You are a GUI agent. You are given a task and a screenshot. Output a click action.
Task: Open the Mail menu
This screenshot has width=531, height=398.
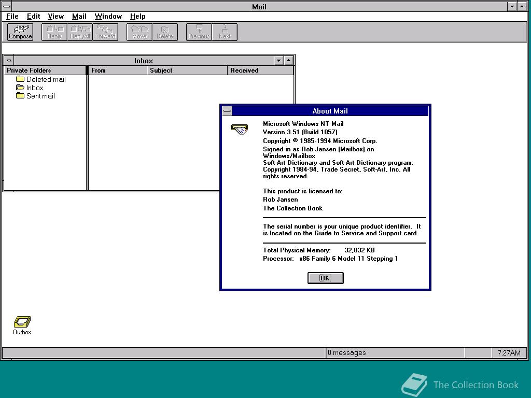click(x=79, y=16)
